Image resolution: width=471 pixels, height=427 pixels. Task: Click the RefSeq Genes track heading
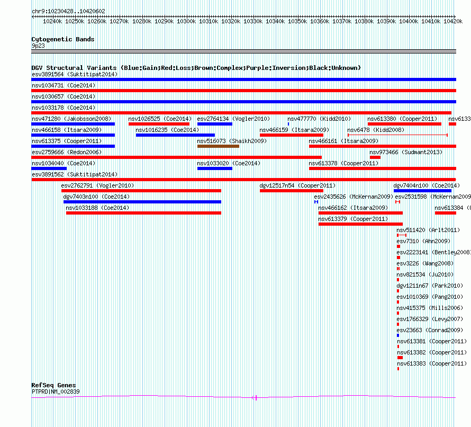tap(53, 385)
